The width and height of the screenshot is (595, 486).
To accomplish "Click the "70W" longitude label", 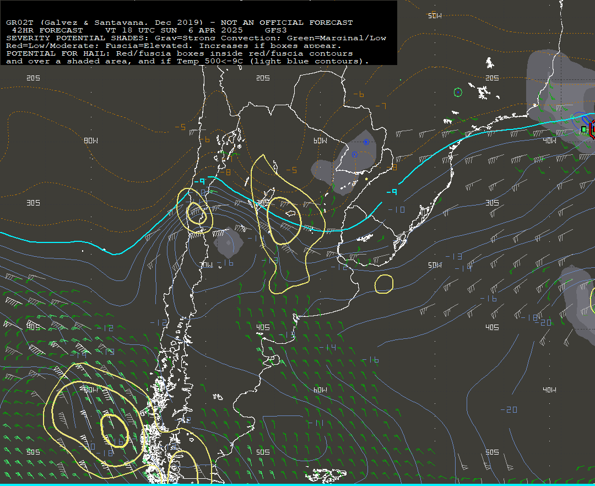I will tap(207, 264).
